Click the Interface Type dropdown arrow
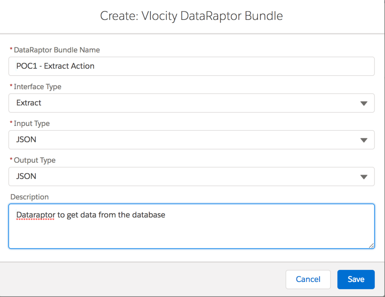This screenshot has height=297, width=385. [363, 103]
